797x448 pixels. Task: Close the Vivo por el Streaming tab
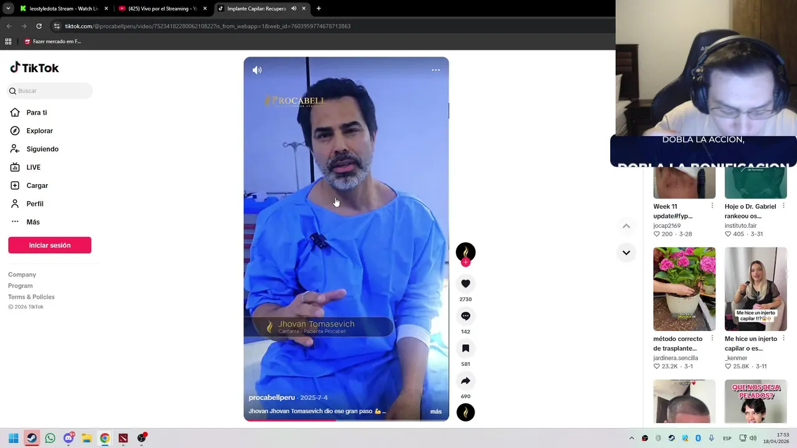205,9
